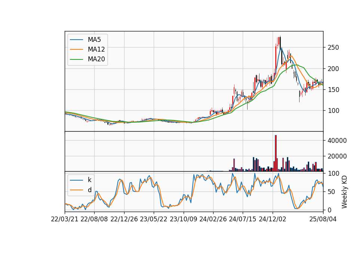Screen dimensions: 359x258
Task: Click the 23/10/09 date axis label
Action: click(183, 219)
